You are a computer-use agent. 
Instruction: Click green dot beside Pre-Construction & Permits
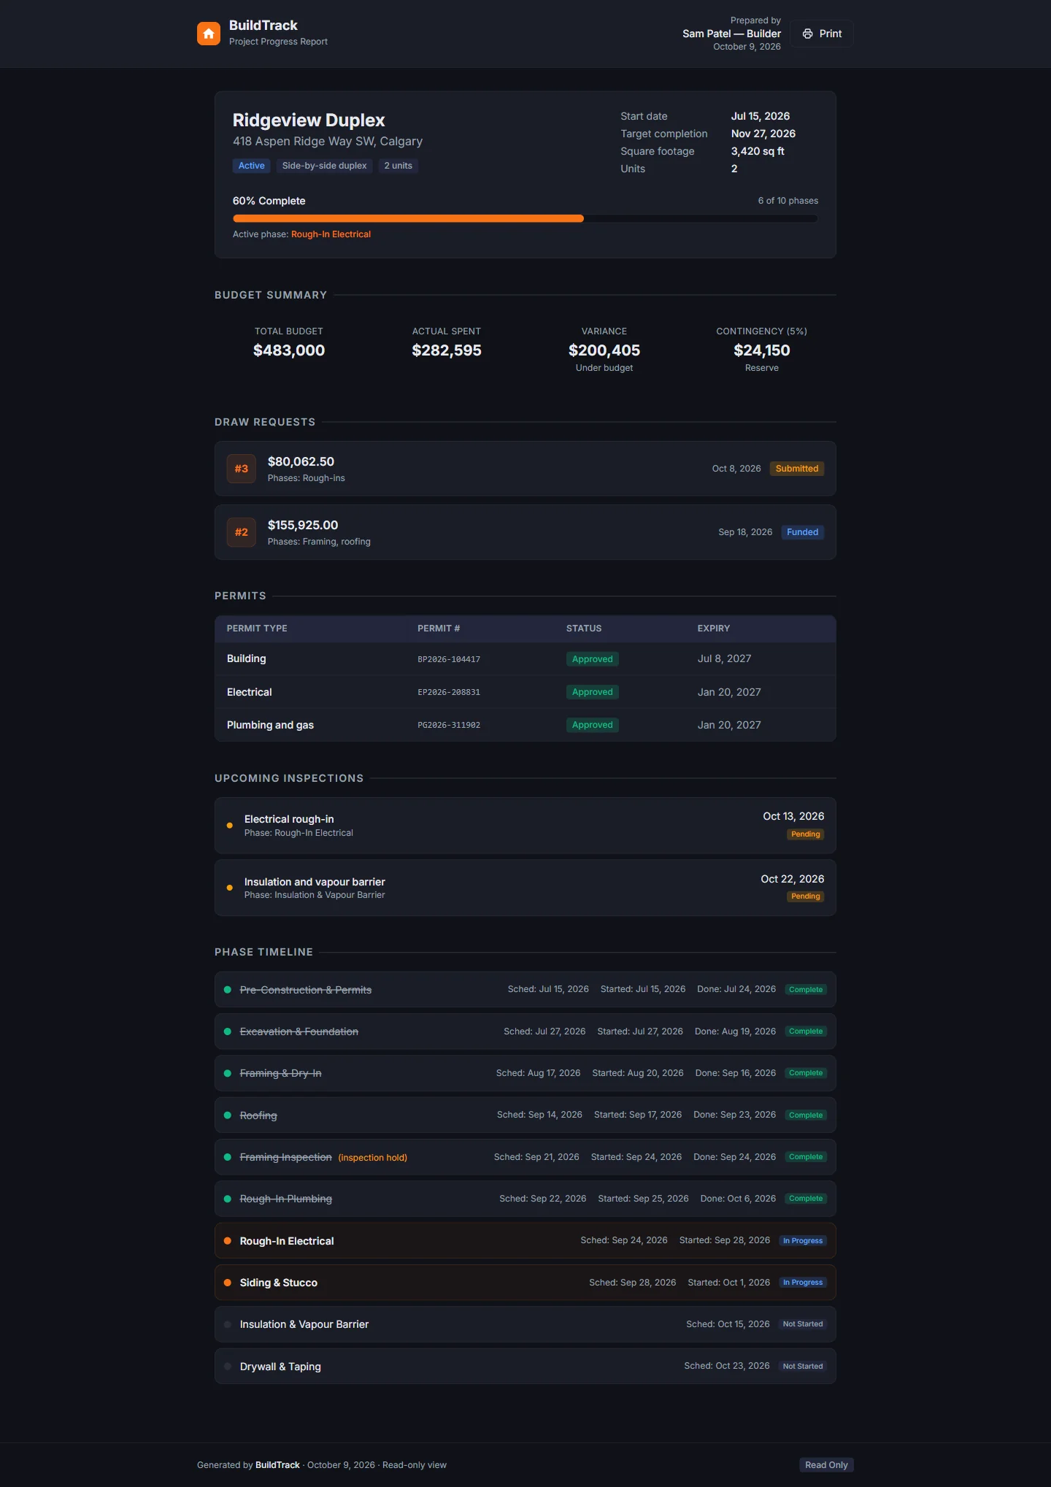click(228, 990)
